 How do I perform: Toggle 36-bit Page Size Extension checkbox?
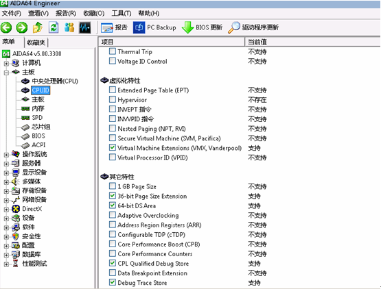point(113,195)
